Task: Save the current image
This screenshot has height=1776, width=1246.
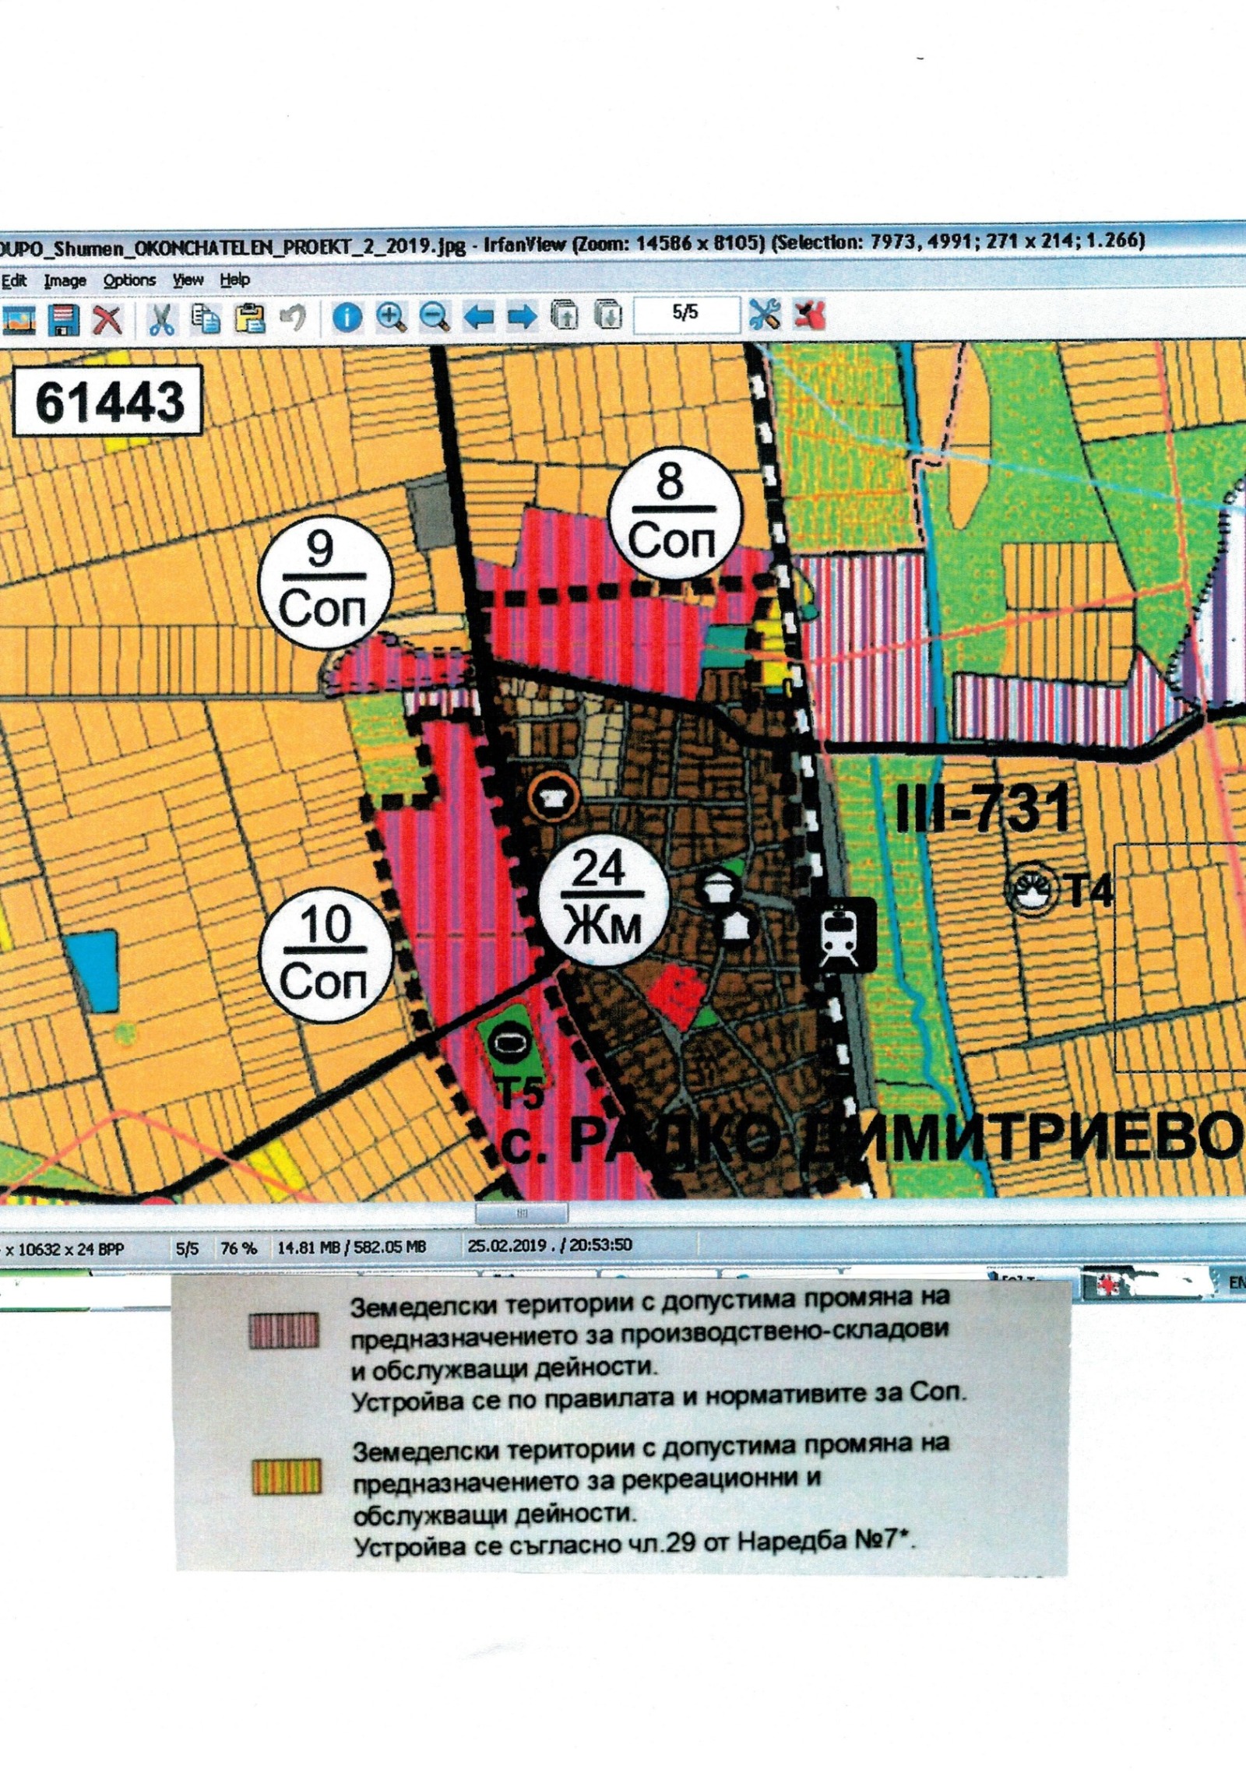Action: [62, 319]
